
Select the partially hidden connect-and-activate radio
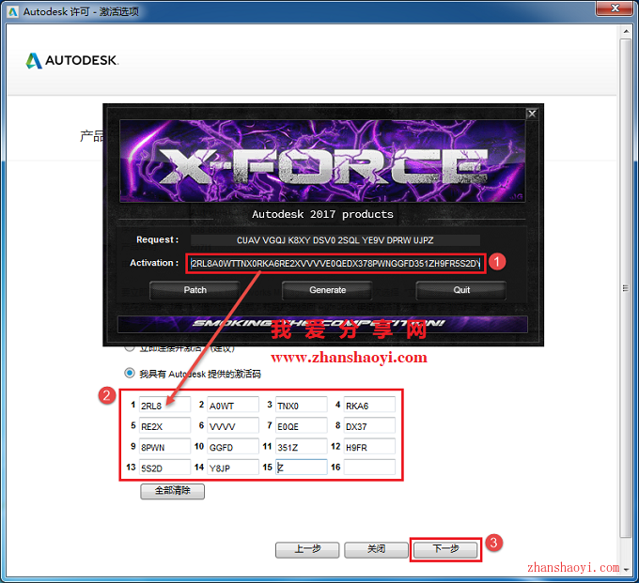pyautogui.click(x=130, y=347)
